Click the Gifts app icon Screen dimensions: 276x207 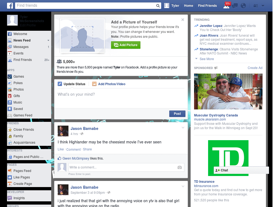(10, 96)
